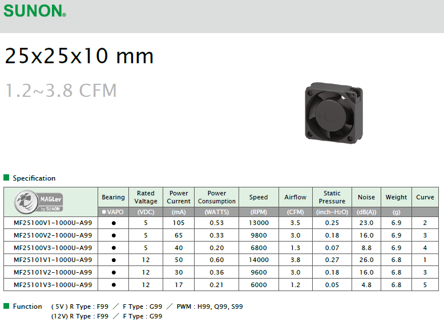444x323 pixels.
Task: Click F Type : G99 in 12V line
Action: pos(143,316)
